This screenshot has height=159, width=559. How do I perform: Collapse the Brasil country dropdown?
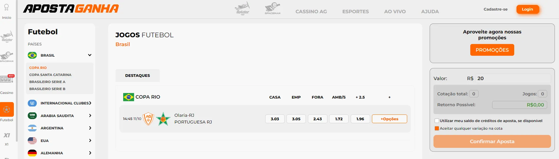point(90,55)
